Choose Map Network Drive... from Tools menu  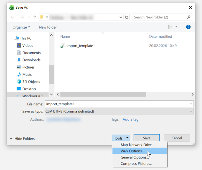tap(140, 145)
